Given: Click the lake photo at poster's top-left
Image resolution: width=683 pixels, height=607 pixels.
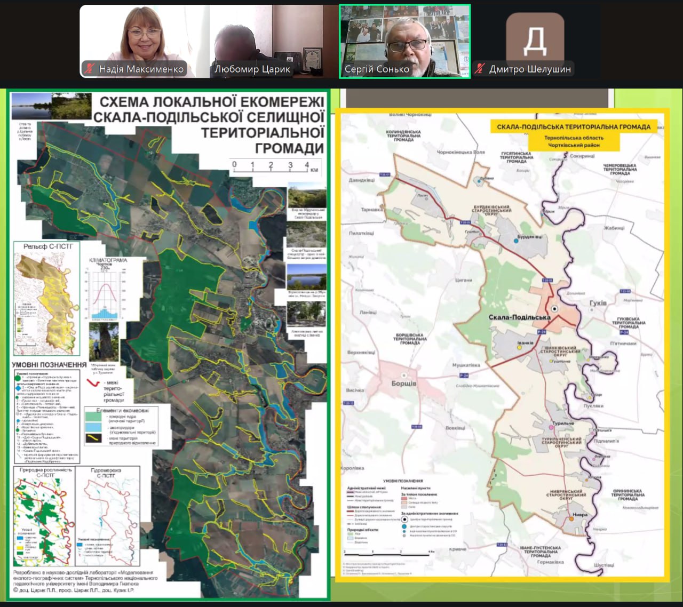Looking at the screenshot, I should coord(30,106).
